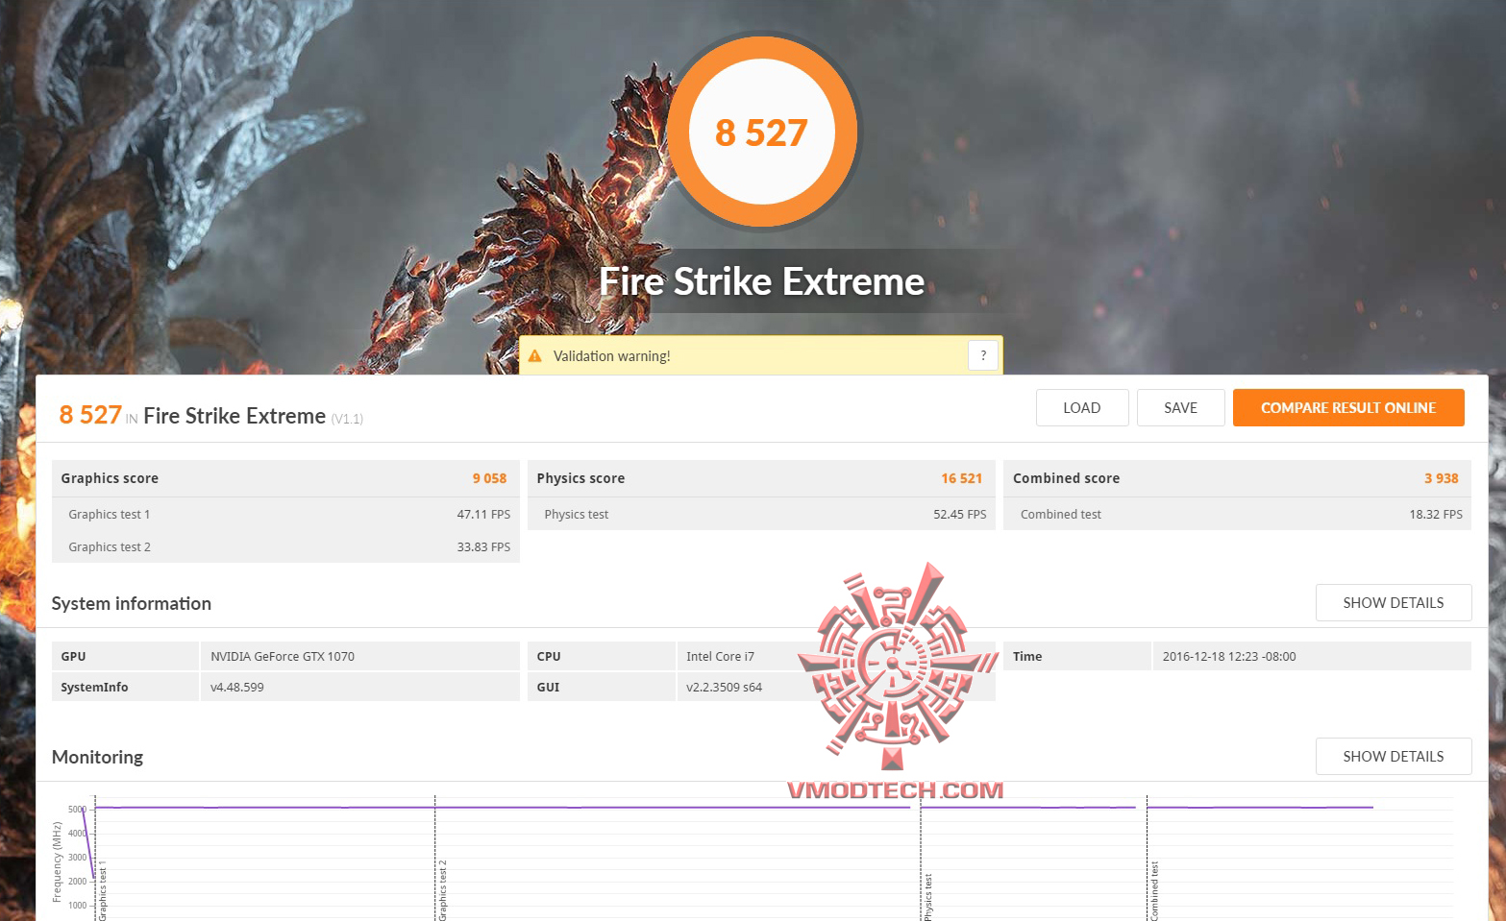Click the Validation warning! message text
Image resolution: width=1506 pixels, height=921 pixels.
(x=612, y=355)
